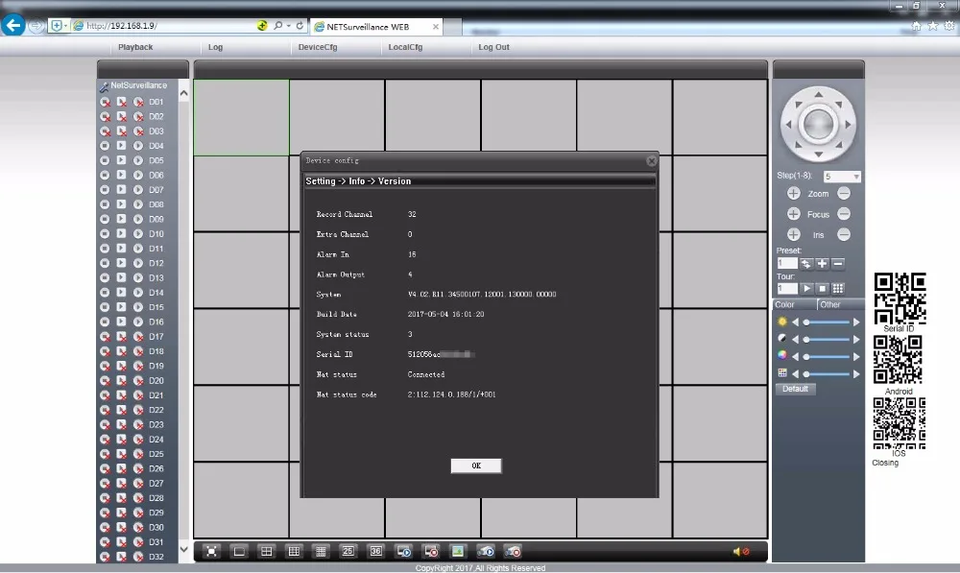Add preset plus button
Image resolution: width=960 pixels, height=573 pixels.
click(822, 263)
